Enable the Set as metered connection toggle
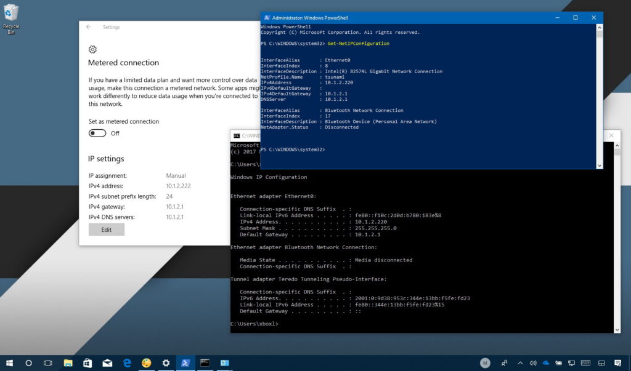631x371 pixels. point(97,133)
